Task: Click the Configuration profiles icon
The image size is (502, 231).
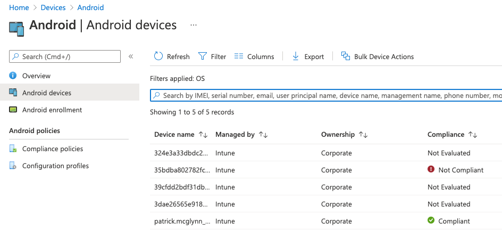Action: pyautogui.click(x=13, y=166)
